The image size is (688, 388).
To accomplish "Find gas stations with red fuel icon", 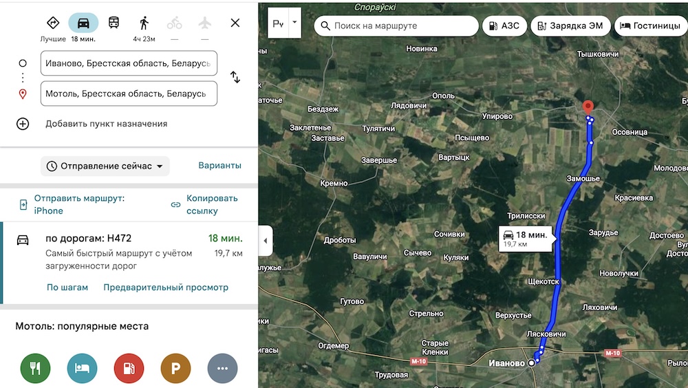I will [x=129, y=368].
